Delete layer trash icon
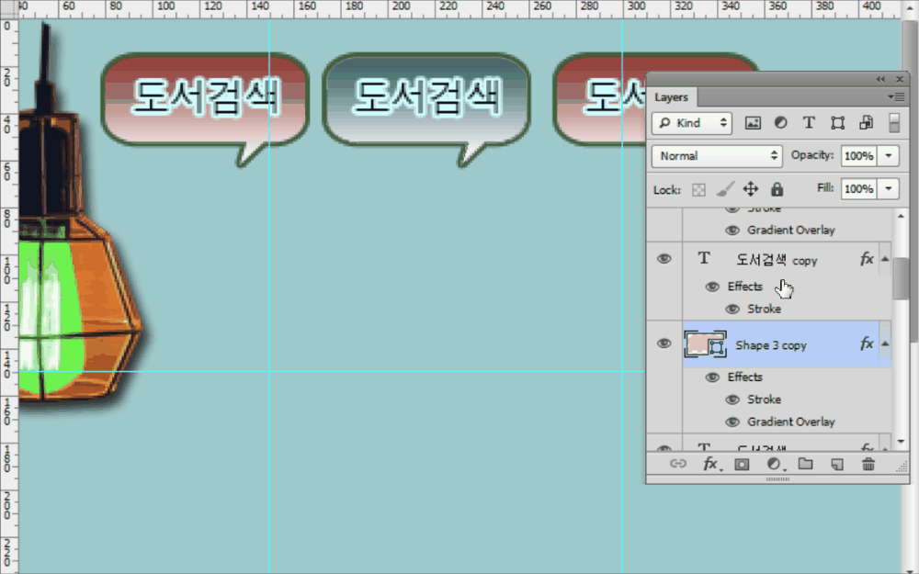 868,464
